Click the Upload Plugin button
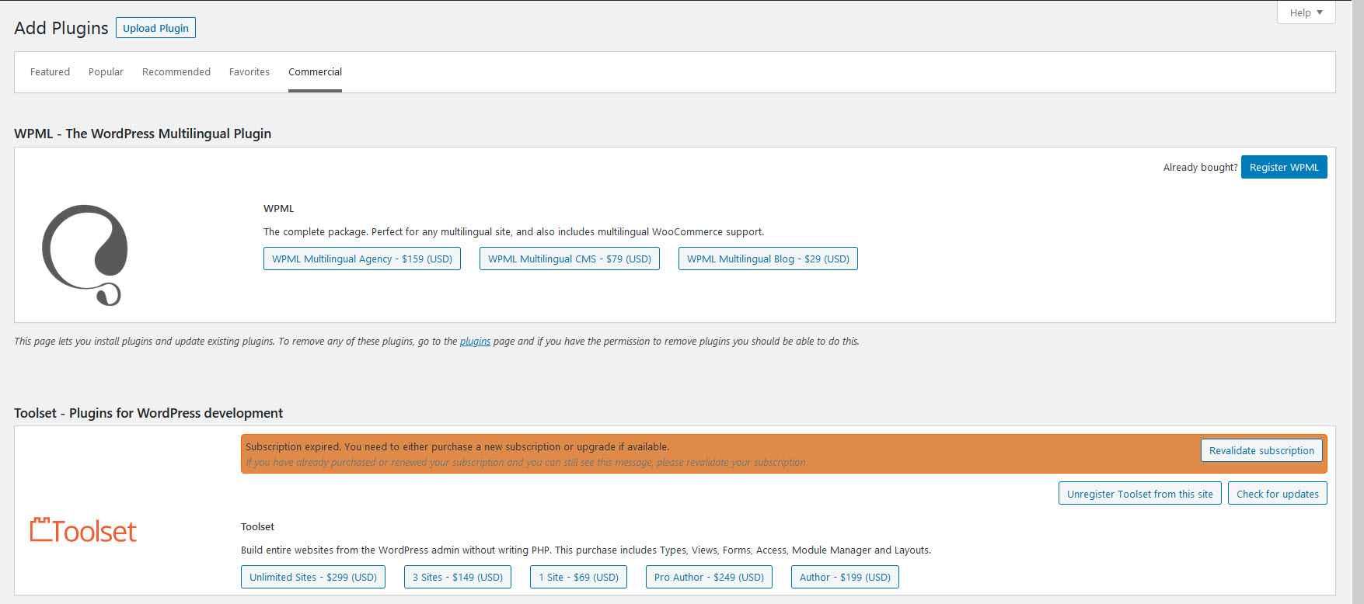Screen dimensions: 1364x604 pyautogui.click(x=155, y=28)
